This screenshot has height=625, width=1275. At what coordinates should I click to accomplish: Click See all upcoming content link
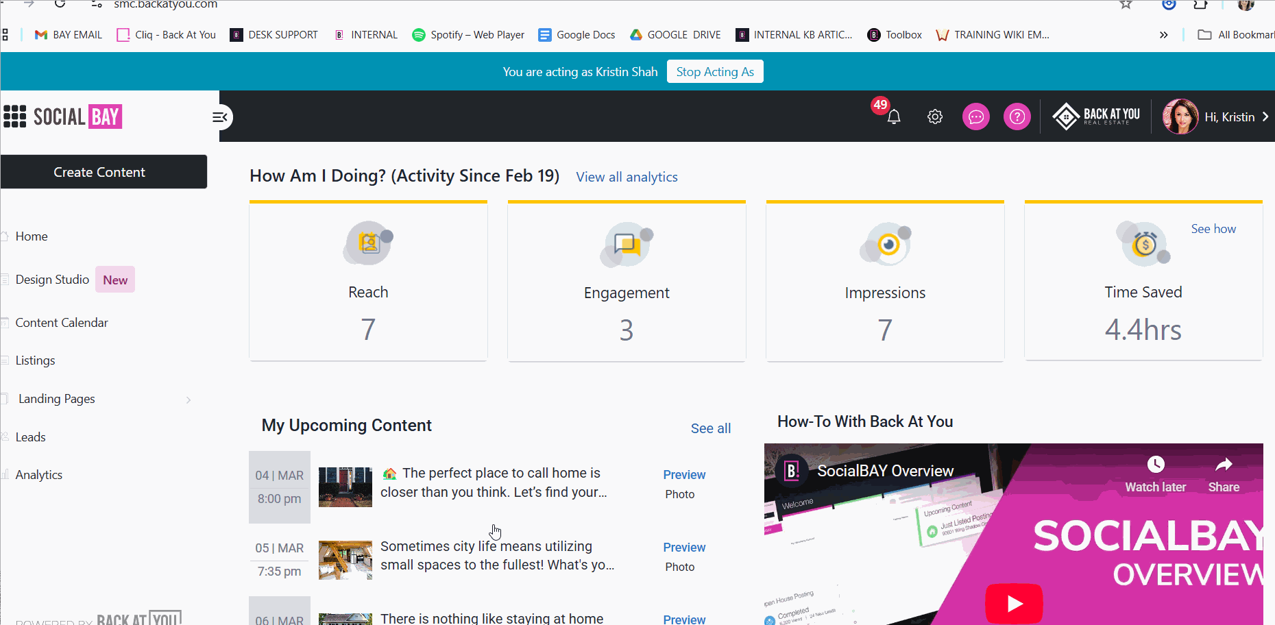point(711,428)
